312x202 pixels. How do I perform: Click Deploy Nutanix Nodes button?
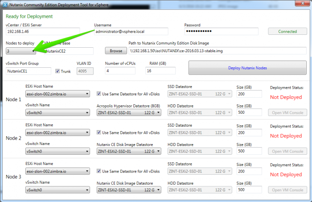[x=247, y=68]
